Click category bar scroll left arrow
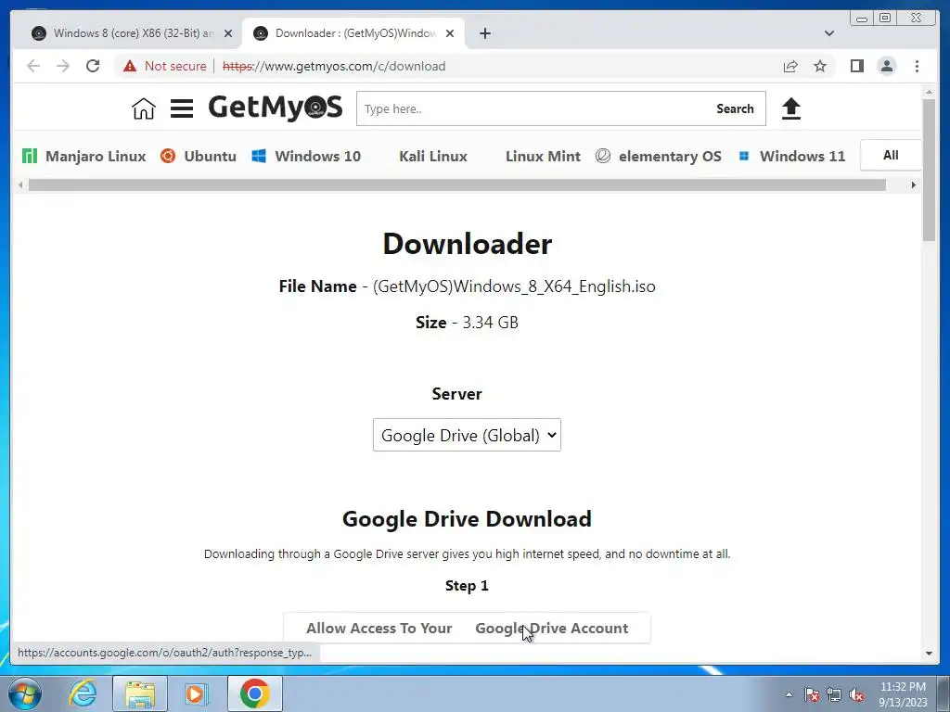Screen dimensions: 950x712 click(x=20, y=184)
